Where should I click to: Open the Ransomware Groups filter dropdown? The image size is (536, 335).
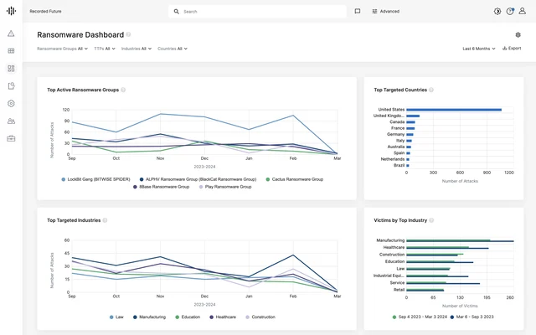[63, 49]
